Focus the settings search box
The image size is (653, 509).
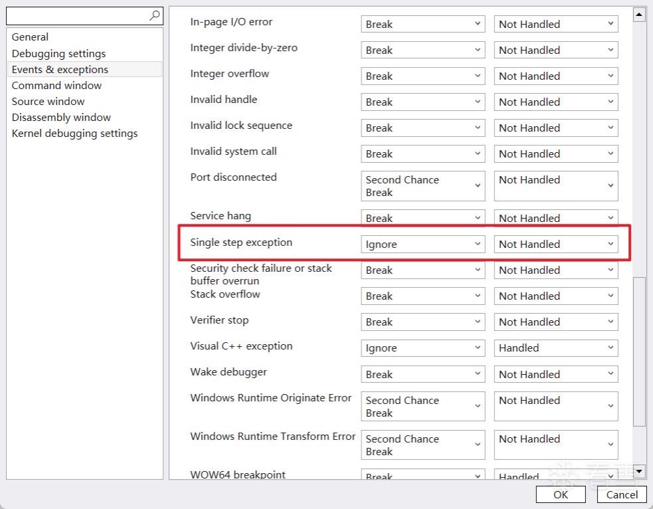76,15
